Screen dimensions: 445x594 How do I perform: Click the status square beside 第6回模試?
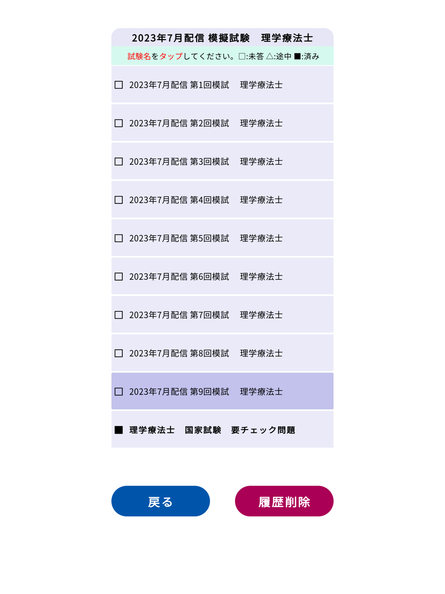[x=119, y=277]
